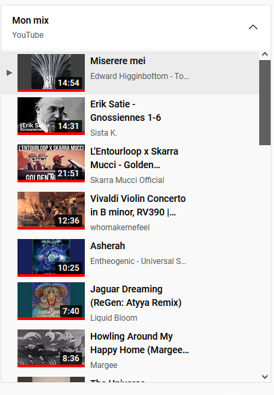
Task: Click the Mon mix playlist title
Action: (30, 20)
